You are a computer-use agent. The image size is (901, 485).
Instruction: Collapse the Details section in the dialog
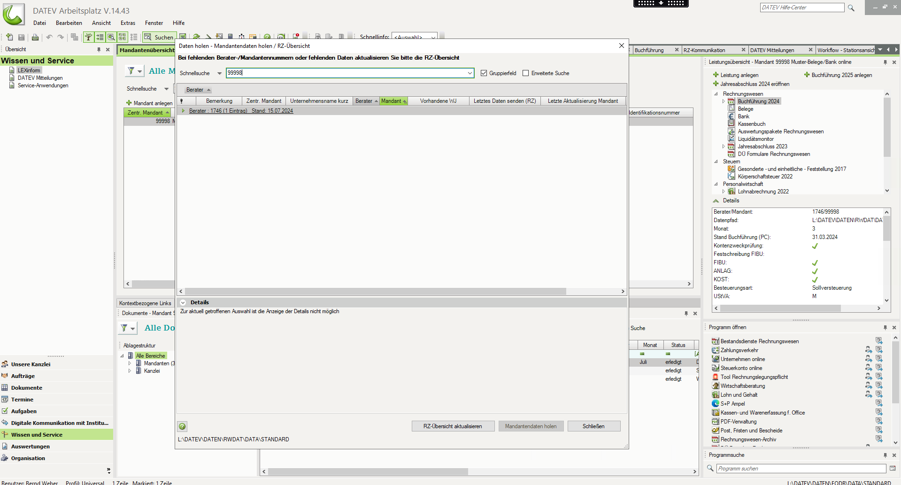(183, 302)
